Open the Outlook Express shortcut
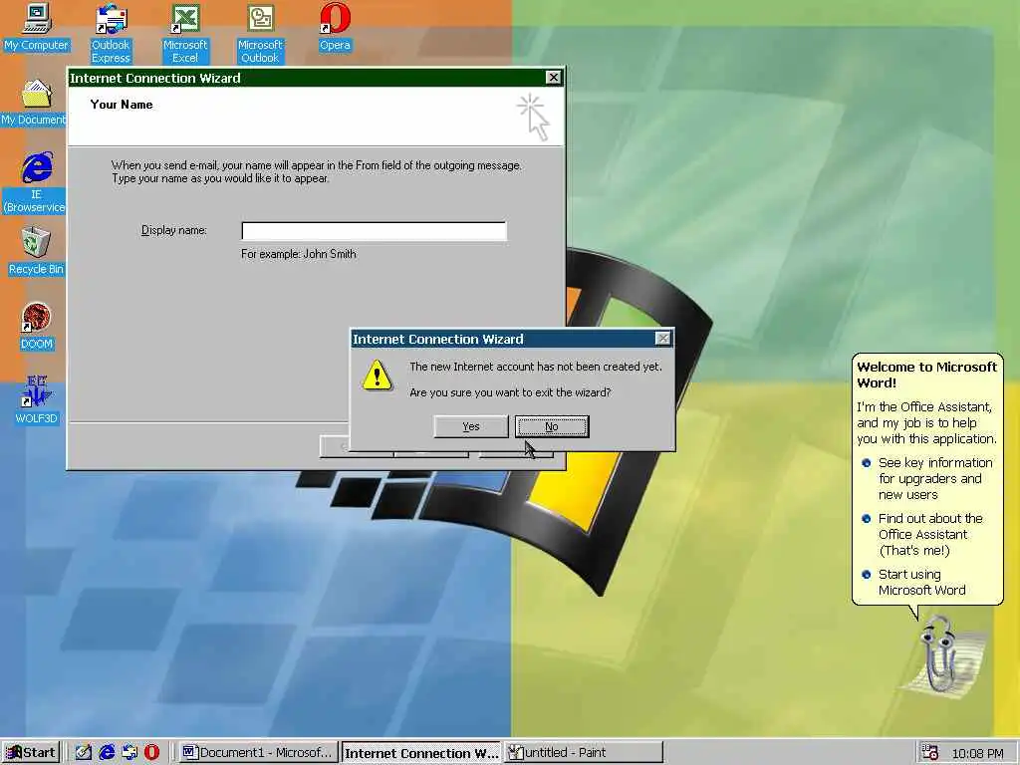Screen dimensions: 1020x765 point(111,34)
